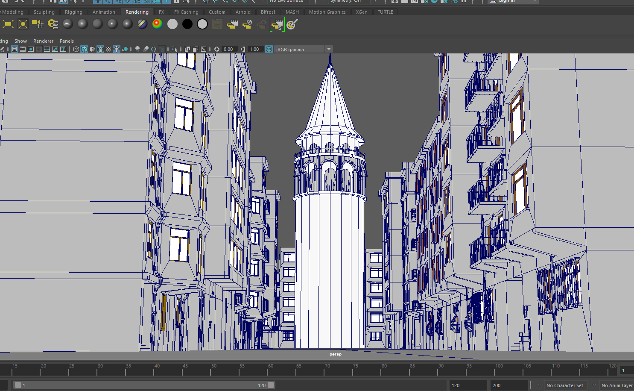Viewport: 634px width, 391px height.
Task: Click the striped layered shader sphere icon
Action: click(x=143, y=24)
